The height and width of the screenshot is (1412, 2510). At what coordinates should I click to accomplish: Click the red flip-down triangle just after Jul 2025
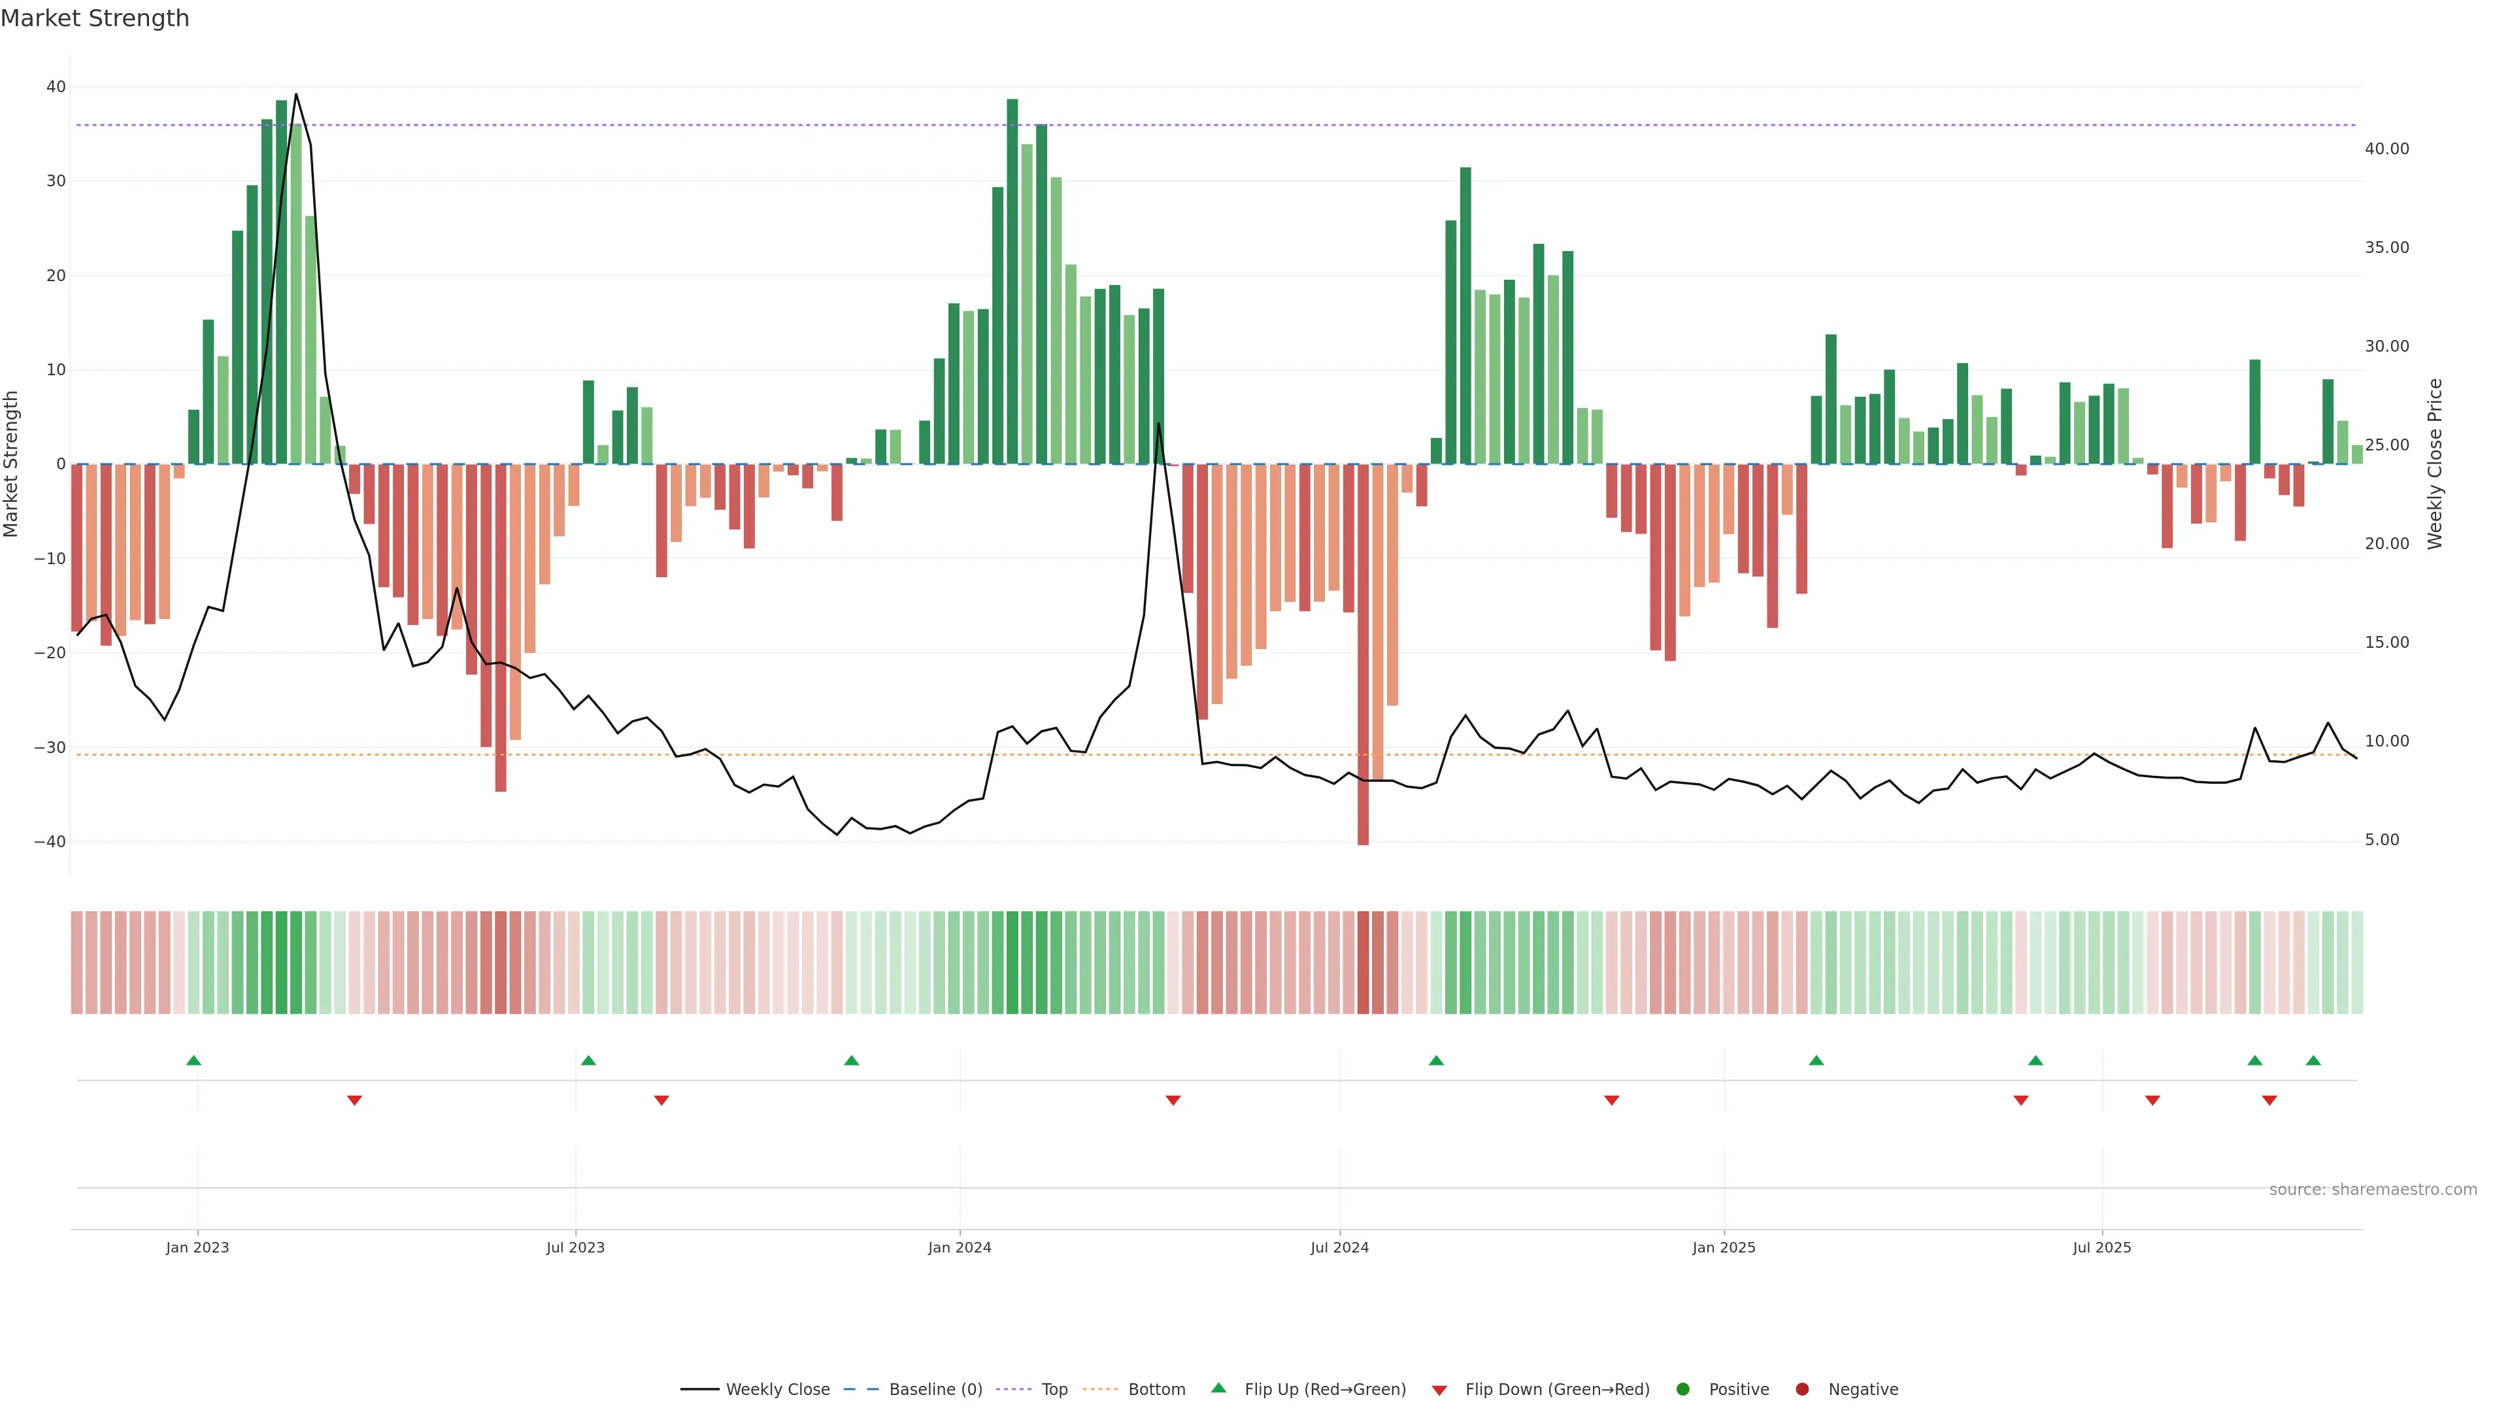[x=2152, y=1100]
